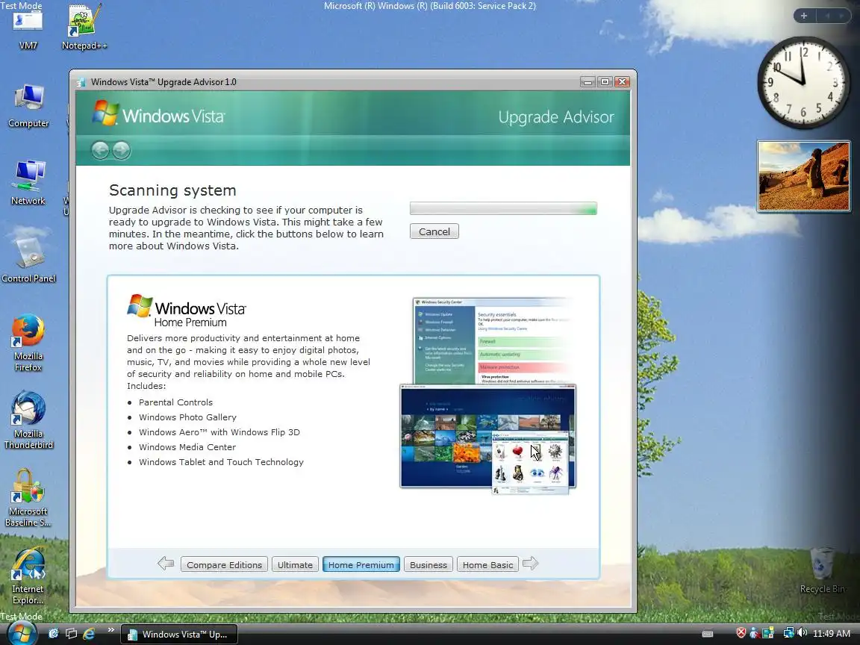Expand hidden Quick Launch items chevron
860x645 pixels.
pos(110,630)
